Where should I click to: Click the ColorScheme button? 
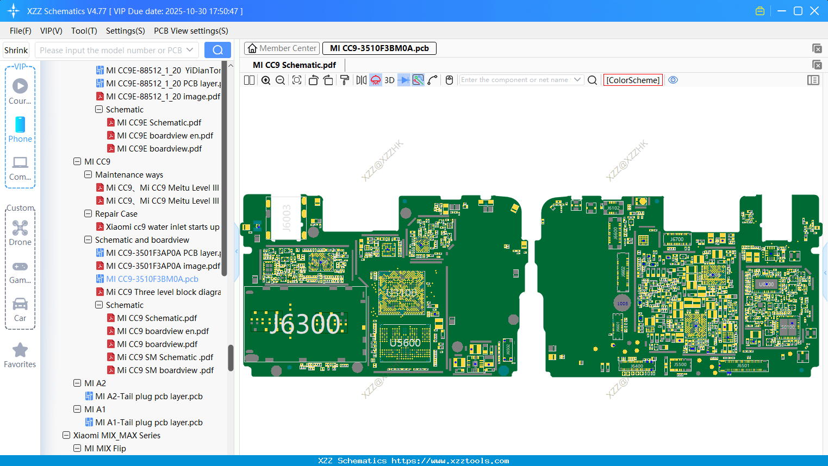[633, 80]
